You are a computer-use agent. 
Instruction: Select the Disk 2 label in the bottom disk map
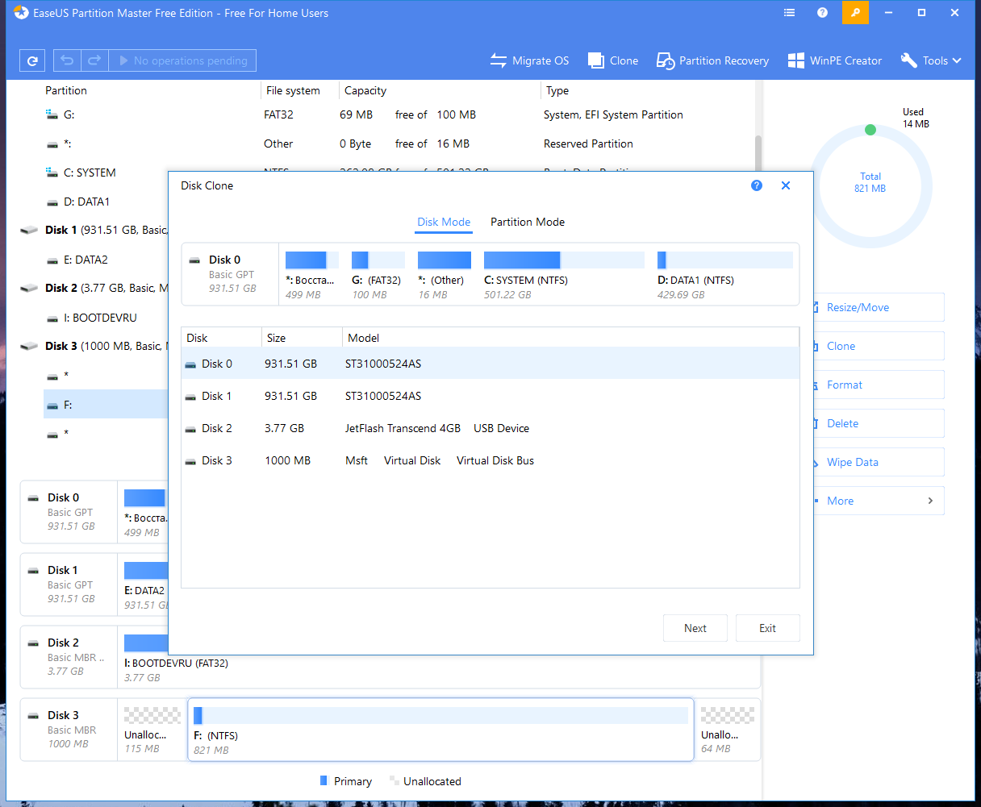[x=69, y=657]
